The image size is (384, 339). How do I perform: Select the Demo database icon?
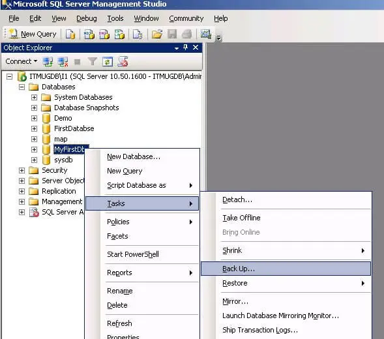pos(46,118)
